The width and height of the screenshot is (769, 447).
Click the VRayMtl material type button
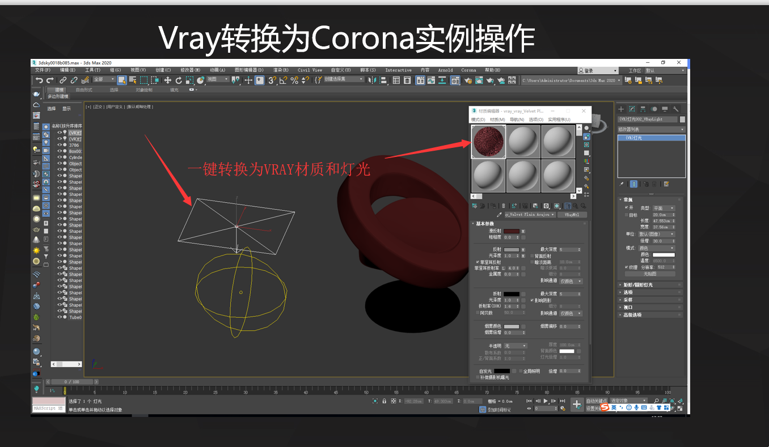[572, 215]
